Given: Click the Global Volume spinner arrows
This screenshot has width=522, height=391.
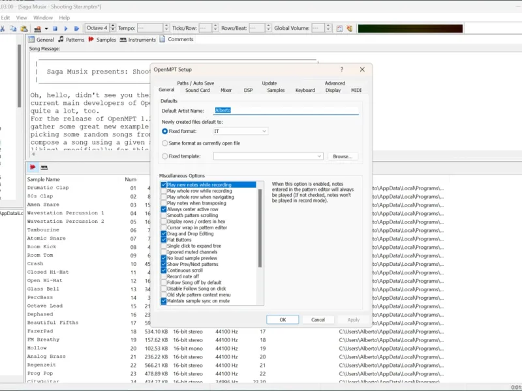Looking at the screenshot, I should 328,28.
